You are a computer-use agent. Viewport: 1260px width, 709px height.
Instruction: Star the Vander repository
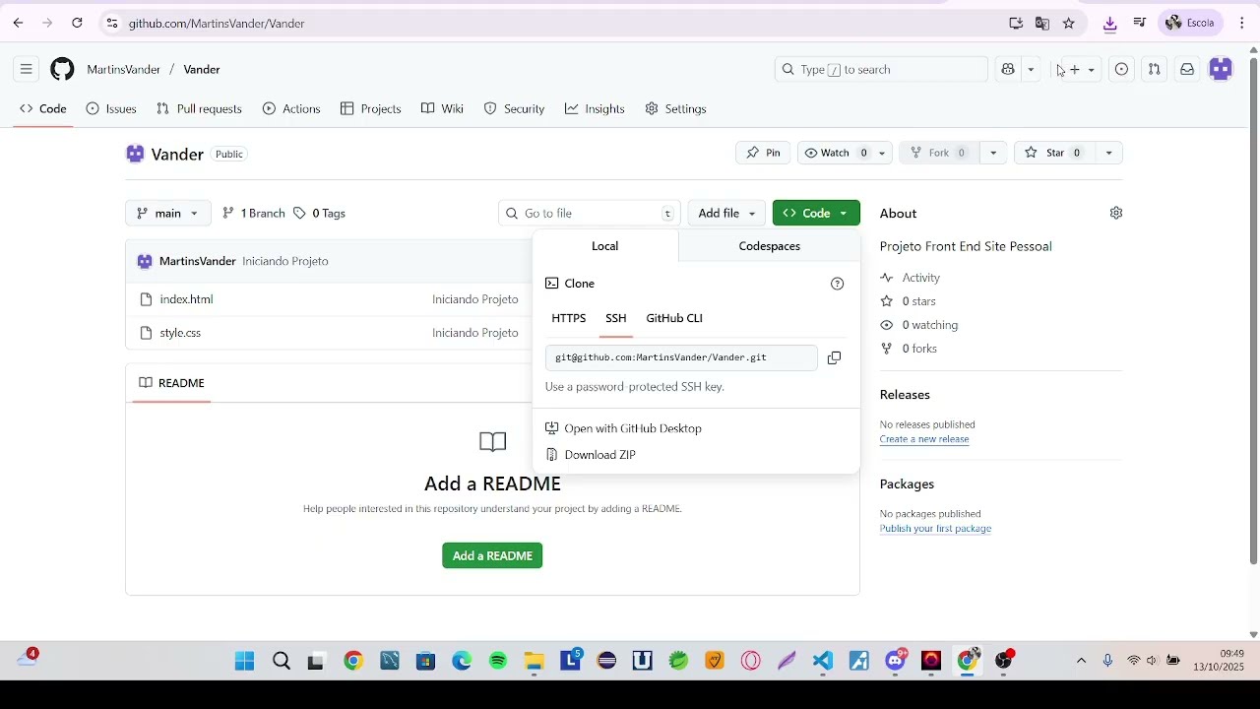tap(1054, 153)
